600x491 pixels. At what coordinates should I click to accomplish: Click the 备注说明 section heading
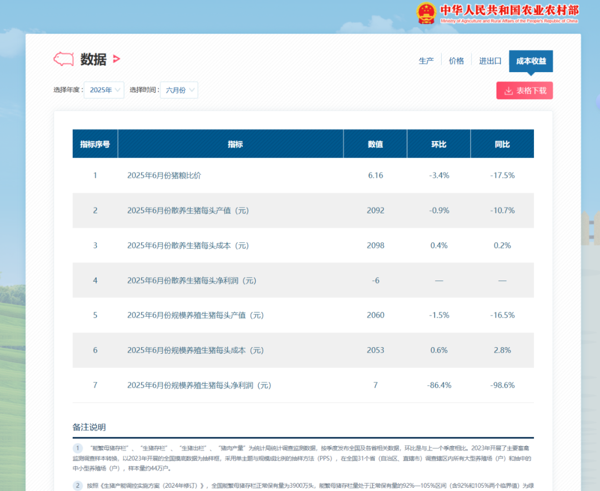pyautogui.click(x=89, y=427)
